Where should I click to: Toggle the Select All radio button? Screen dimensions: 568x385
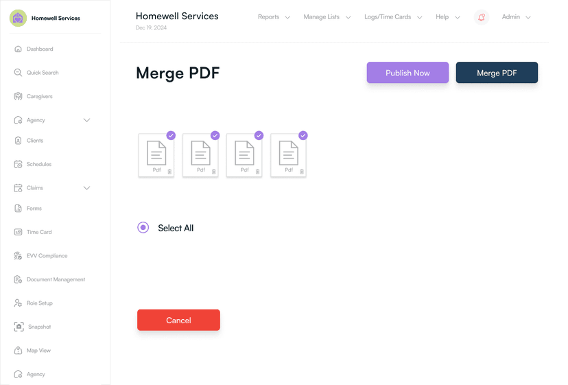point(143,228)
